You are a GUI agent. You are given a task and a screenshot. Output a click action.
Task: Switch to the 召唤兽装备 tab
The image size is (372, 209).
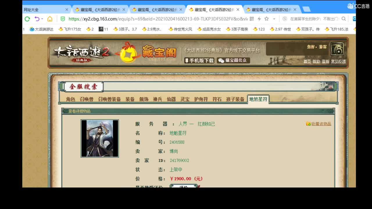109,99
